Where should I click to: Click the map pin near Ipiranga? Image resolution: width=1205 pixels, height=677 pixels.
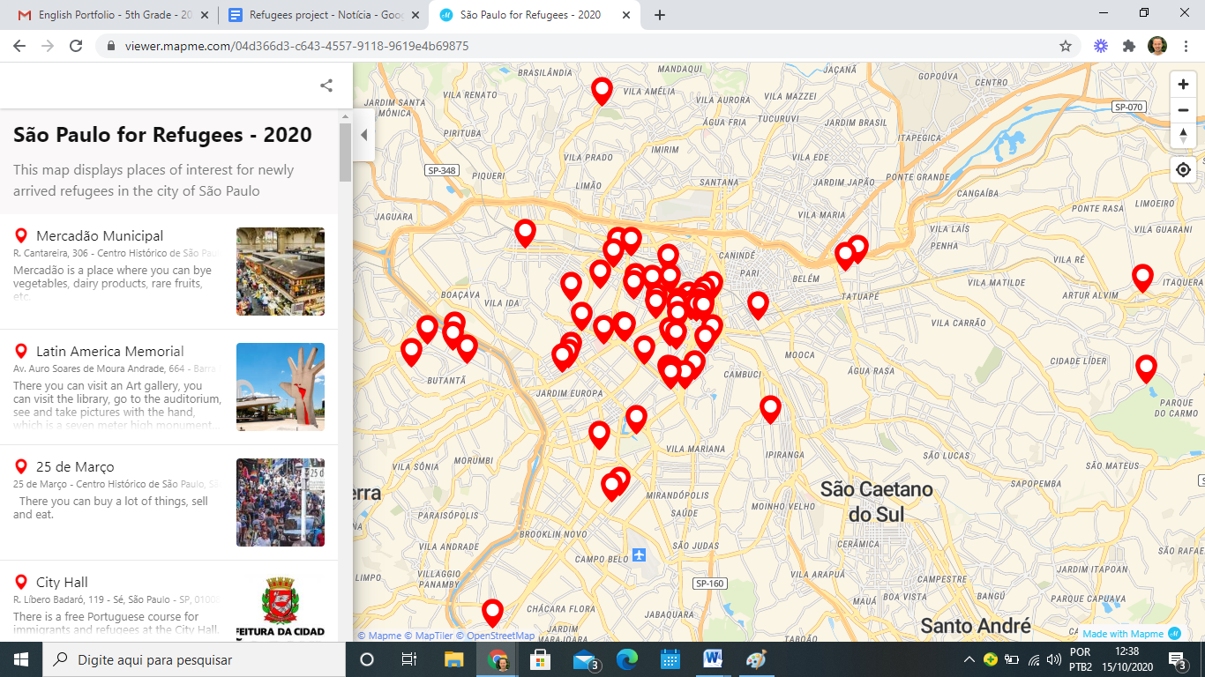tap(770, 408)
